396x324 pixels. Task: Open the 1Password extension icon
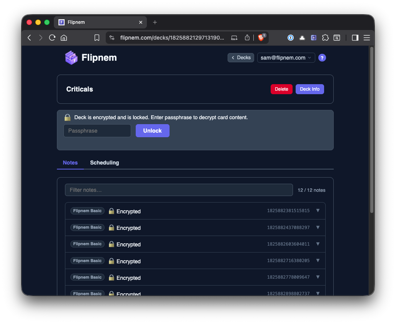point(290,38)
